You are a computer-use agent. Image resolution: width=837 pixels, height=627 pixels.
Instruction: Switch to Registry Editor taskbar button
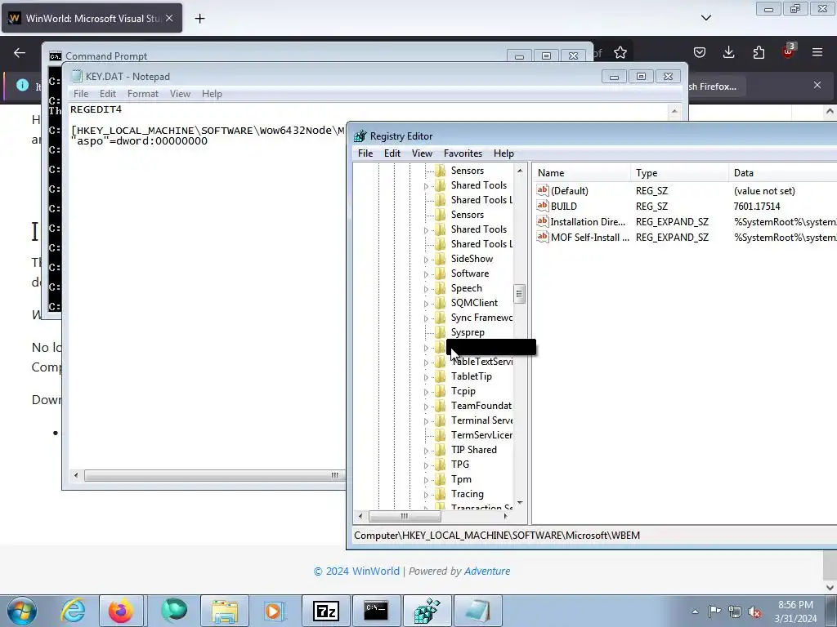427,611
